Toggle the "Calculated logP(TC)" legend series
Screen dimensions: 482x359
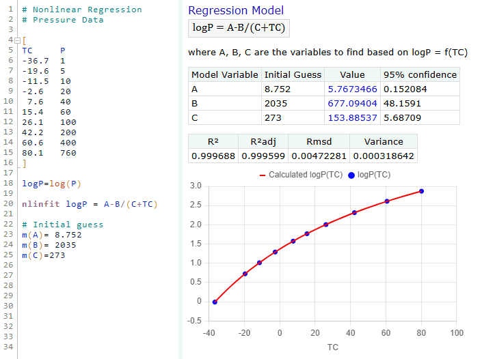[x=305, y=175]
